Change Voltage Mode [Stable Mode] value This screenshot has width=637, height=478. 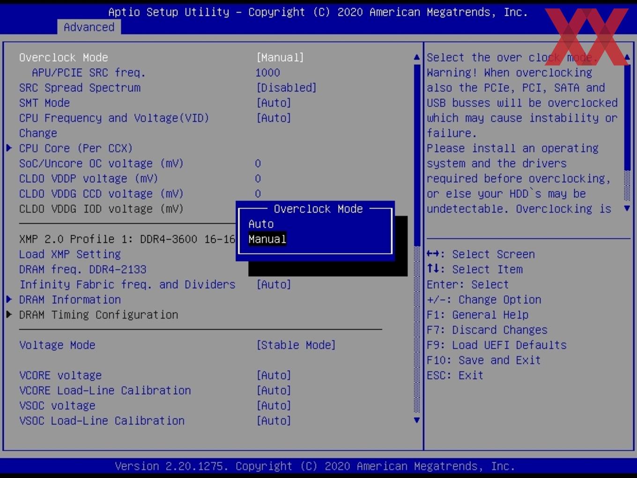pyautogui.click(x=296, y=345)
